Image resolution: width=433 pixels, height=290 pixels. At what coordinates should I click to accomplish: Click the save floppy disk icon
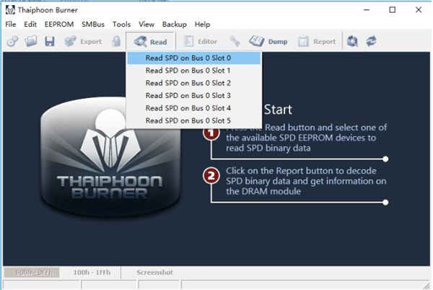[49, 42]
